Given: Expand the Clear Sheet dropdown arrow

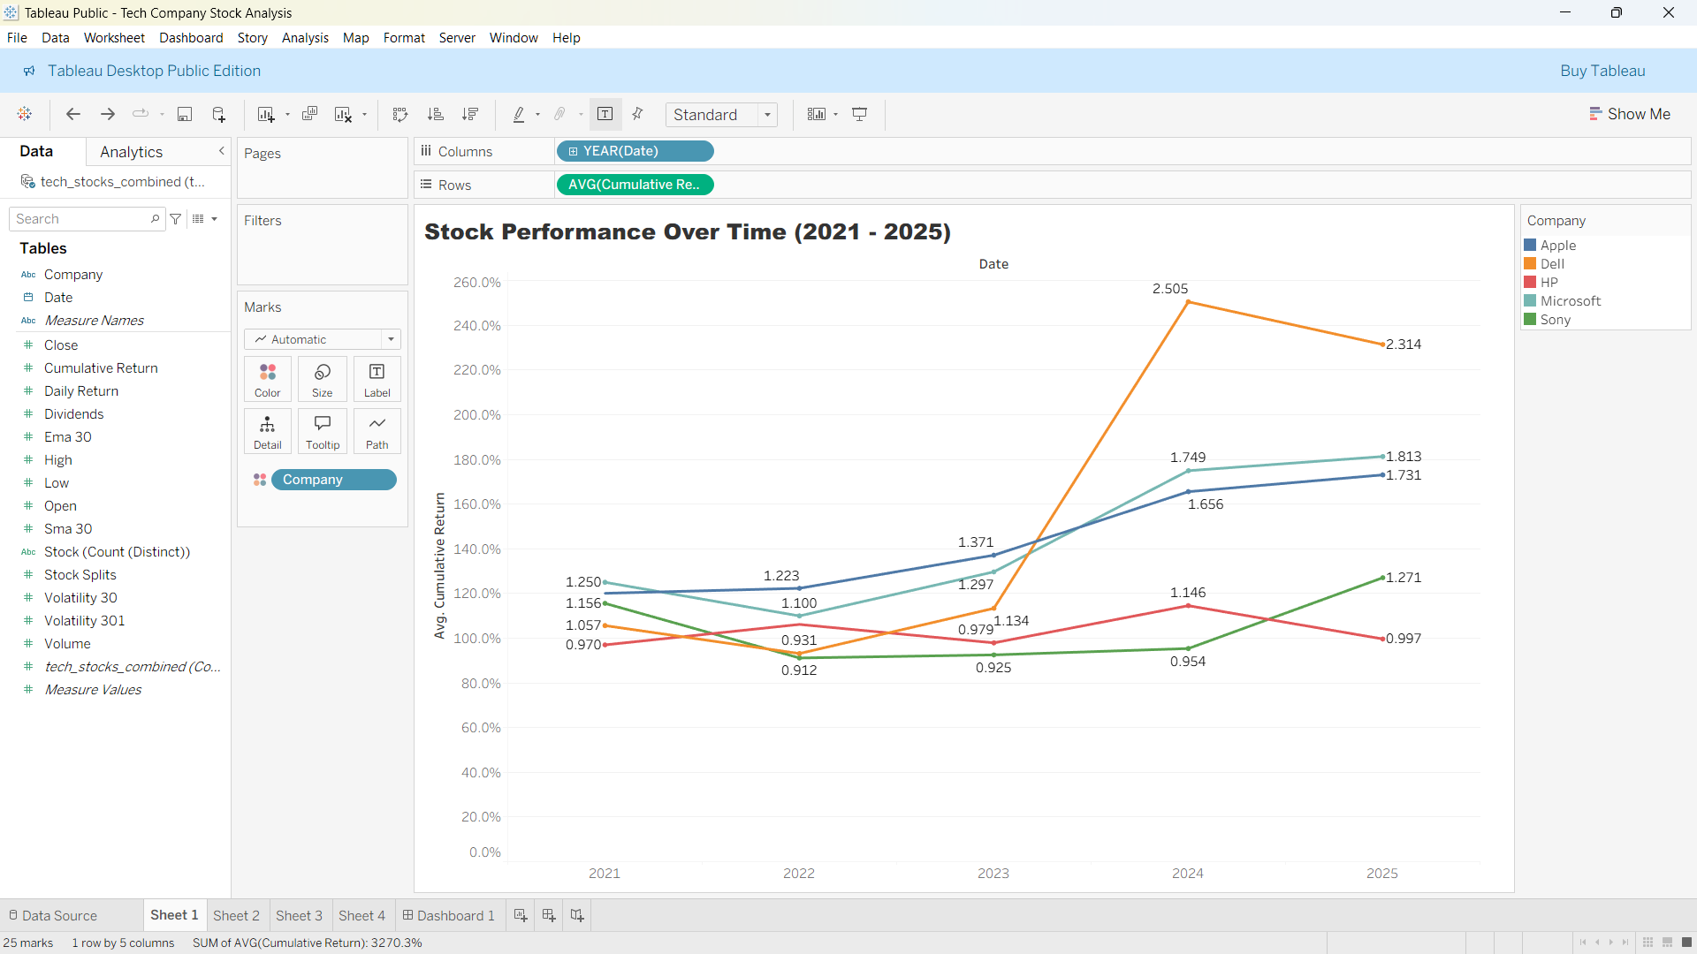Looking at the screenshot, I should click(364, 115).
